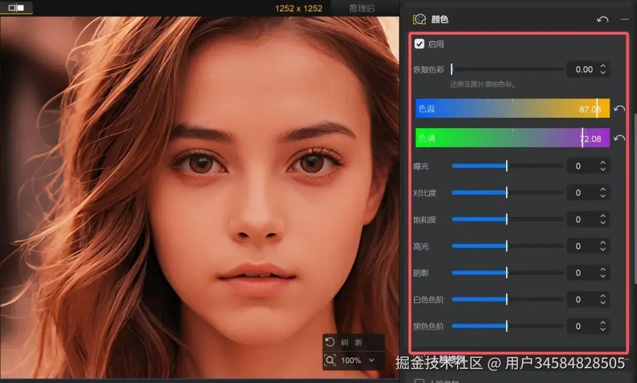Click the reset arrow next to the 色温 slider
This screenshot has width=637, height=383.
pos(619,108)
